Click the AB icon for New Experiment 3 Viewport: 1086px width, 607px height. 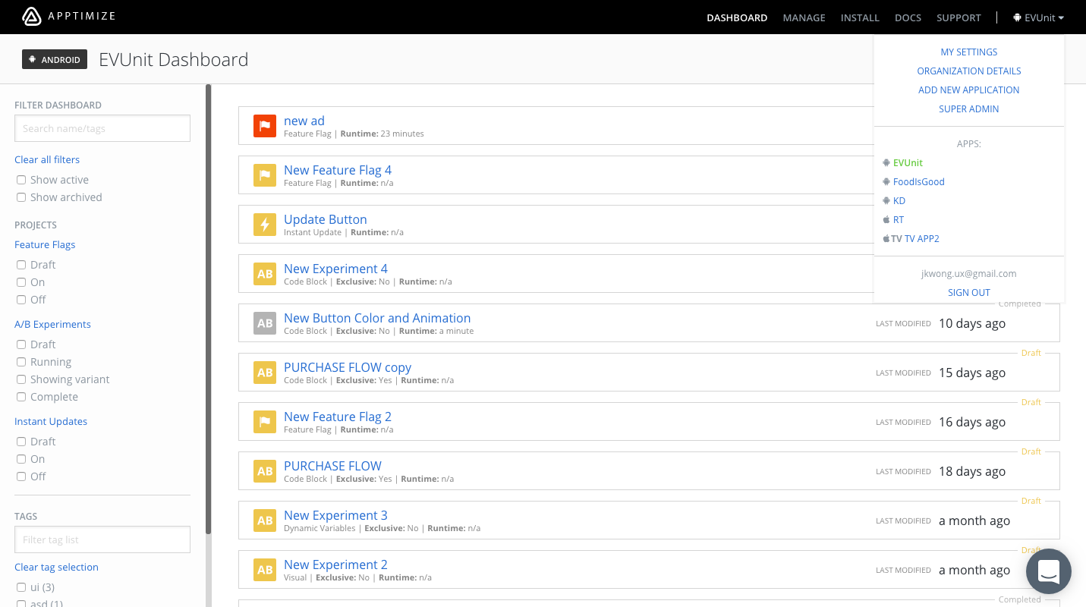click(x=265, y=521)
